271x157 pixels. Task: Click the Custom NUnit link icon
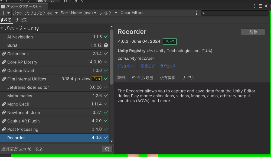[x=4, y=71]
